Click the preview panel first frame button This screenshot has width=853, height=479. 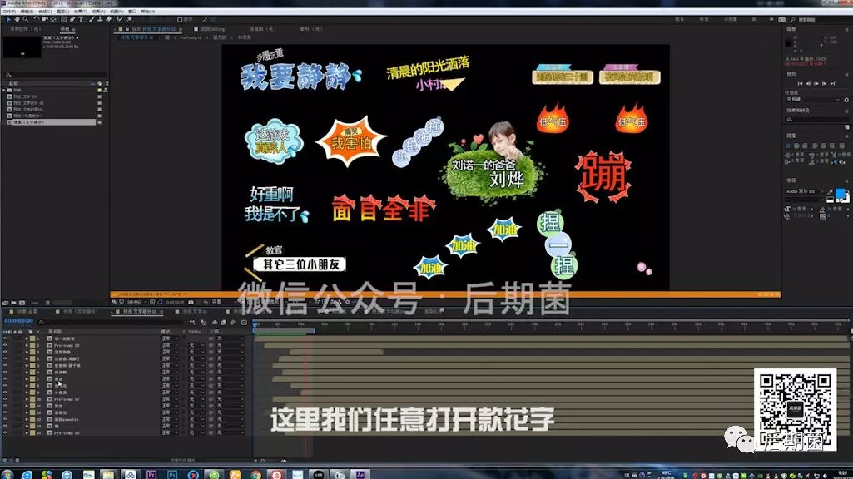coord(800,83)
